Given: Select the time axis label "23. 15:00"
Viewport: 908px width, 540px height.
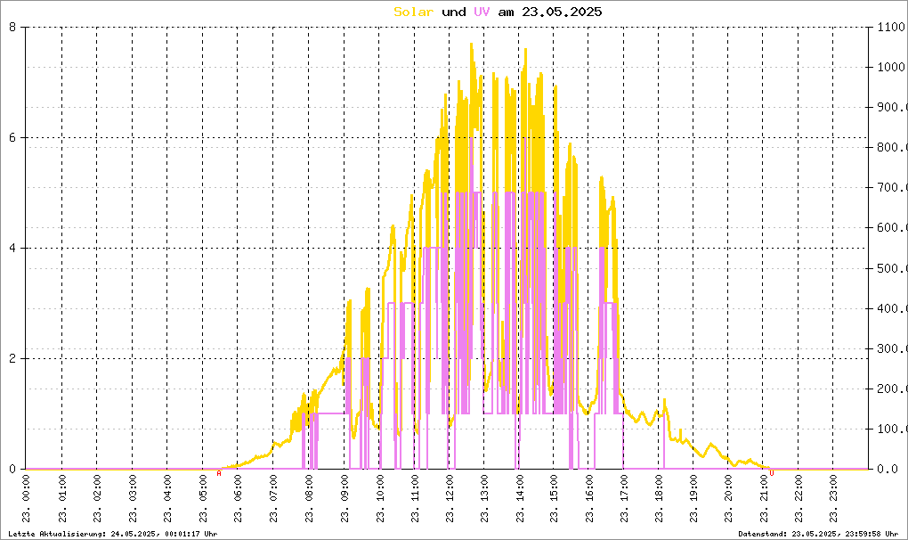Looking at the screenshot, I should click(554, 499).
